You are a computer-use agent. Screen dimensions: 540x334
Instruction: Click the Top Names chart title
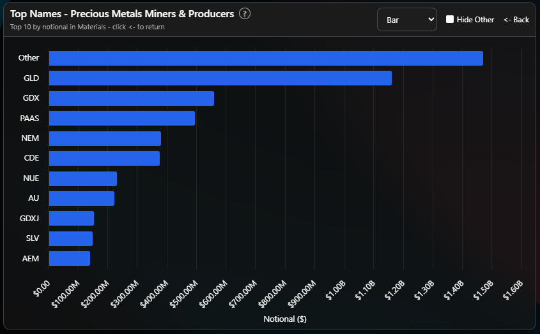[x=122, y=14]
